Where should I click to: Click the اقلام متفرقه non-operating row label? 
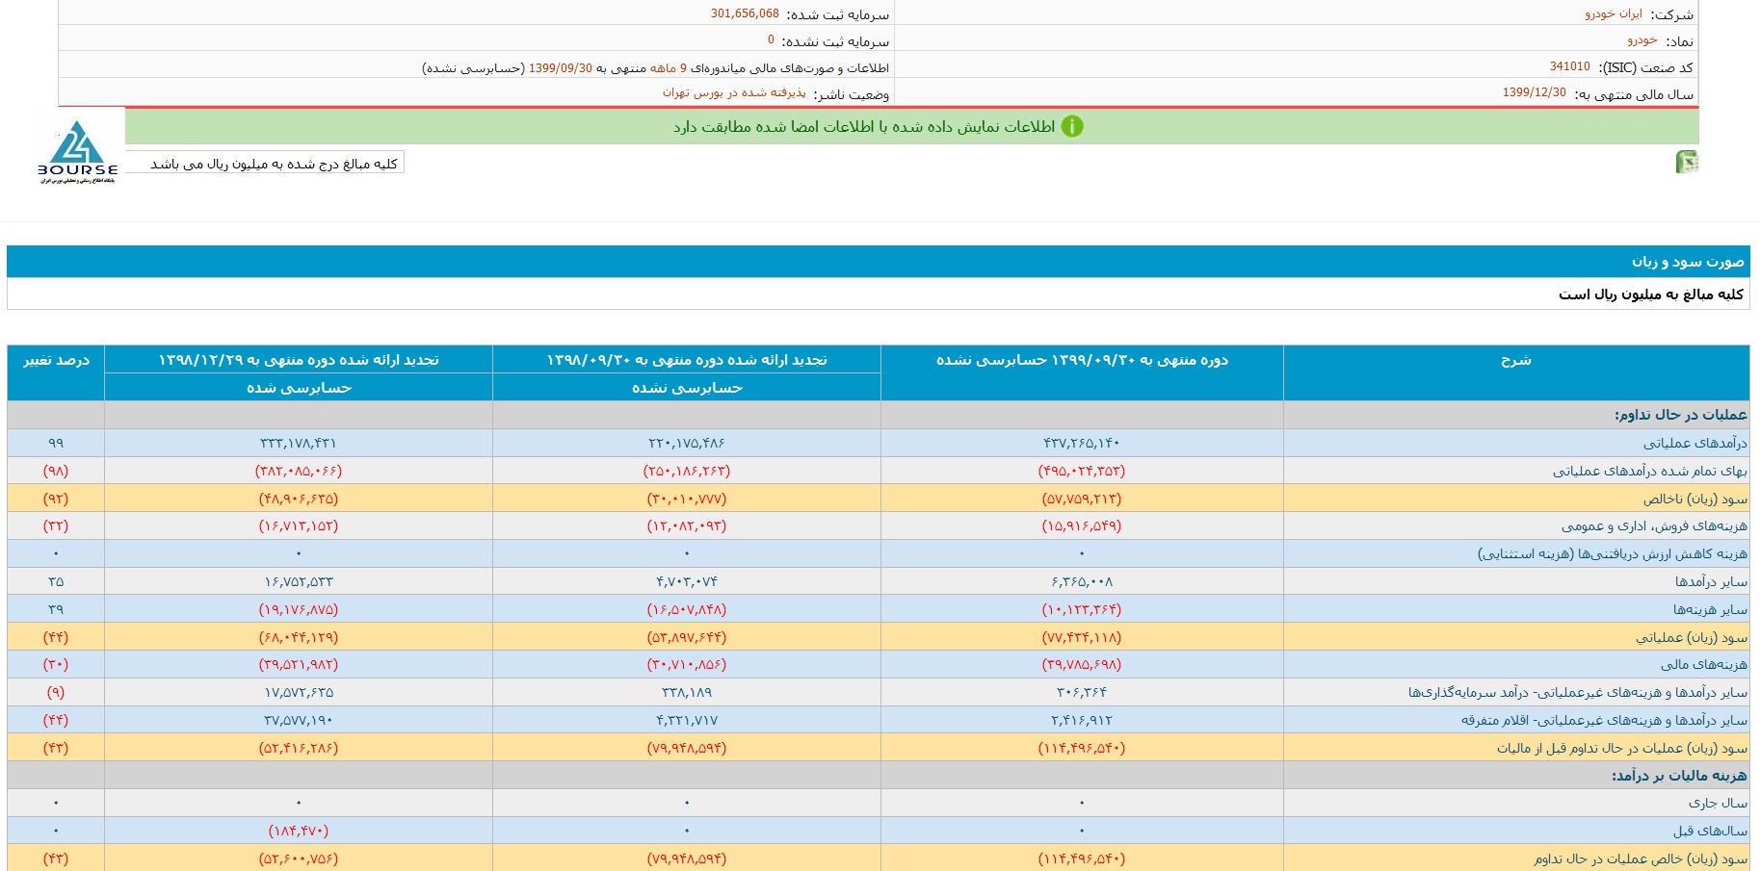pos(1604,720)
